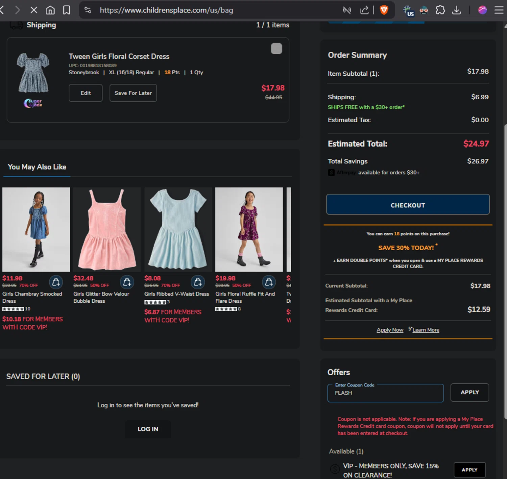The image size is (507, 479).
Task: Click the Estimated Total $24.97 amount
Action: pos(476,144)
